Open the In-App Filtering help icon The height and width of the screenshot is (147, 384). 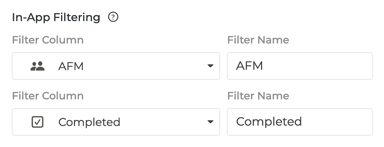point(113,17)
